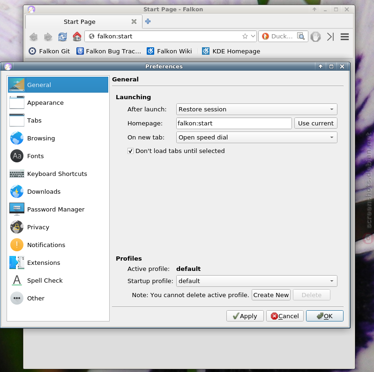
Task: Open the On new tab dropdown
Action: coord(257,138)
